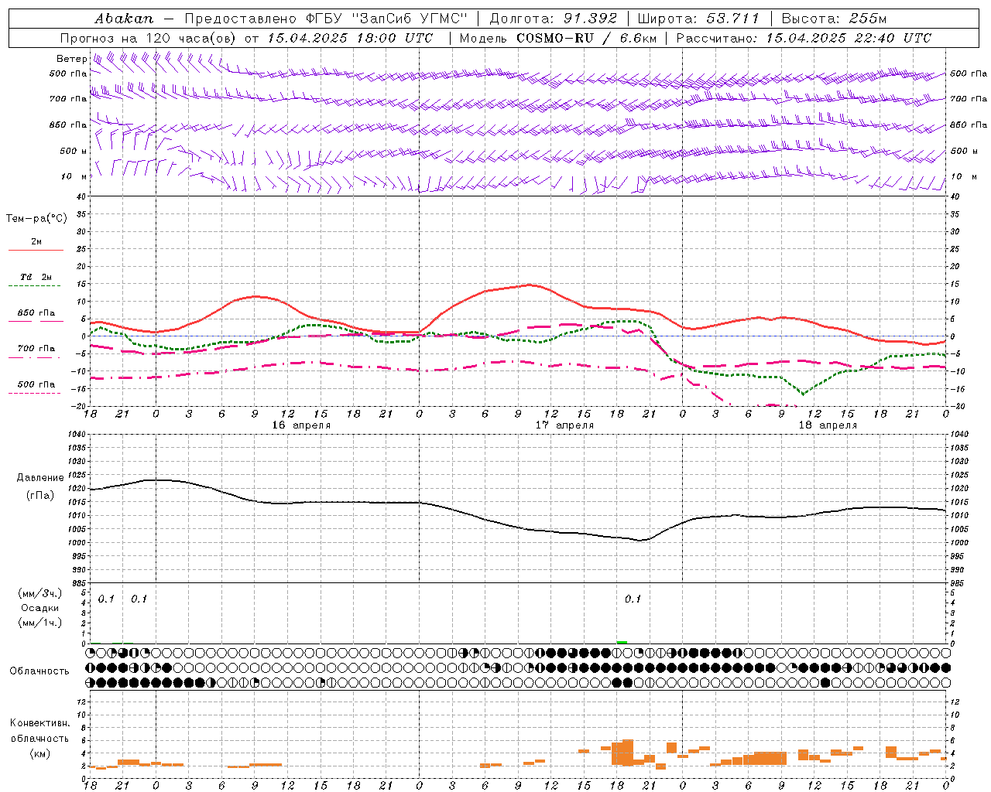Image resolution: width=991 pixels, height=792 pixels.
Task: Click the 40 label on left temperature axis
Action: [81, 197]
